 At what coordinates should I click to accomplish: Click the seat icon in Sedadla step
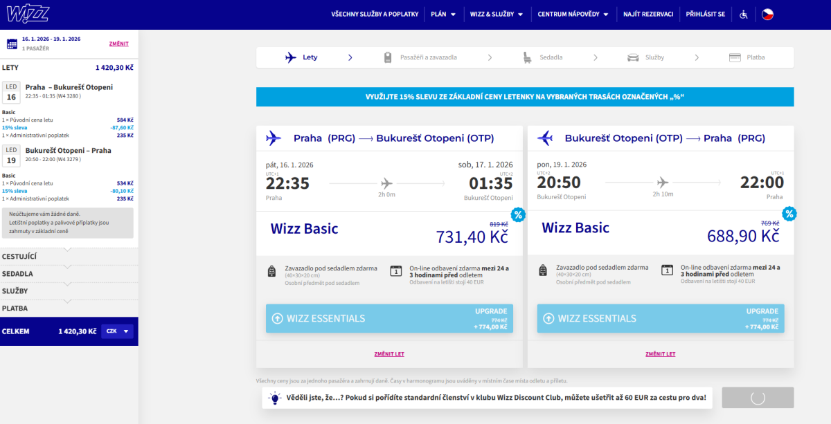(528, 57)
